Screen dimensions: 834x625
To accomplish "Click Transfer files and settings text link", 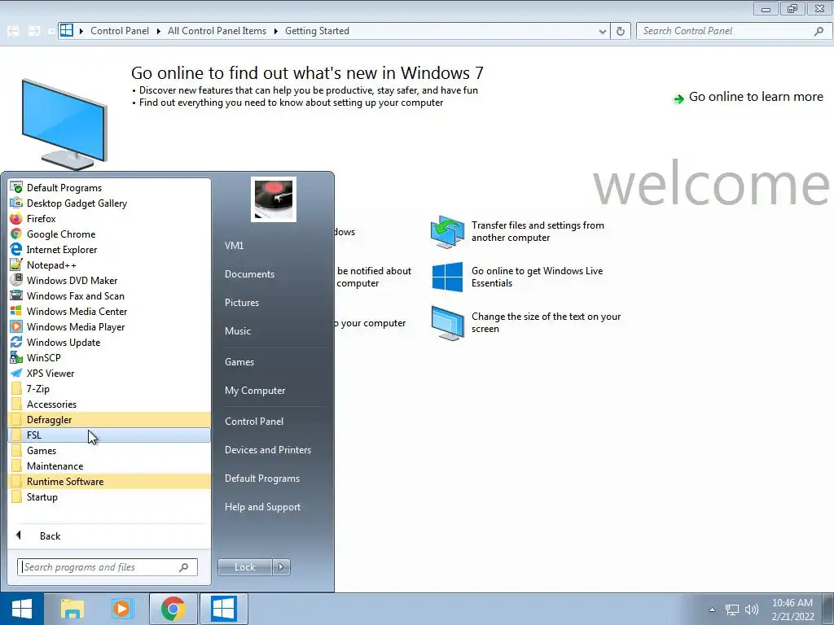I will (x=538, y=231).
